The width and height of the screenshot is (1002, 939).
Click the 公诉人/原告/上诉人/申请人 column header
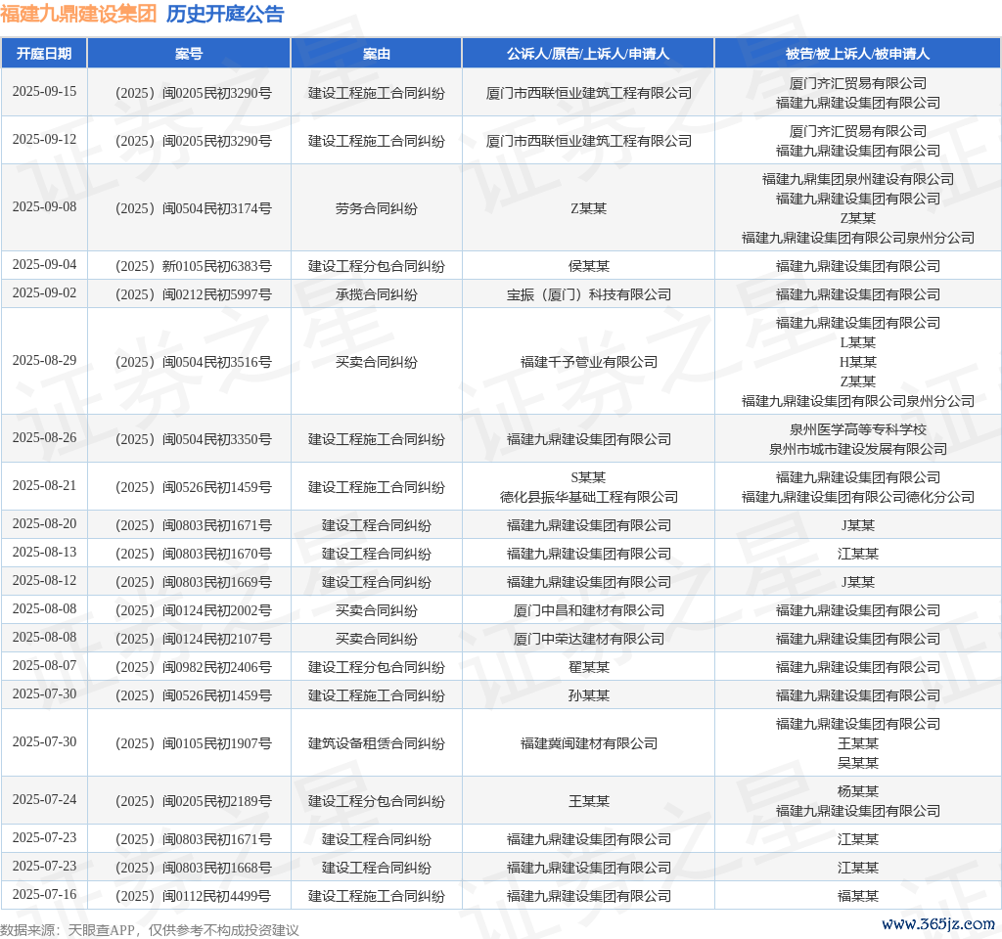(x=588, y=54)
